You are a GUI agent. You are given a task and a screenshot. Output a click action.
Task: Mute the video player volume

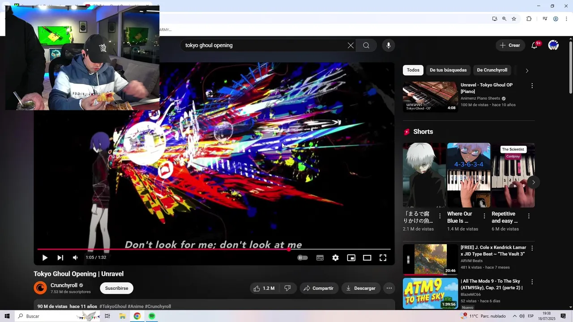pos(75,258)
